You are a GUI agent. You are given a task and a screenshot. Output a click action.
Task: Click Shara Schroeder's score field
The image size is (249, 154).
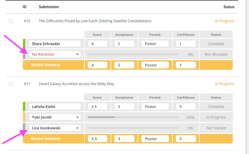[97, 44]
